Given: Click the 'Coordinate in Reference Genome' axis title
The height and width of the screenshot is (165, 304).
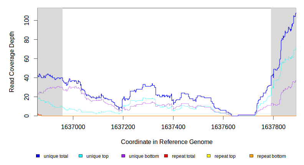Looking at the screenshot, I should click(167, 142).
